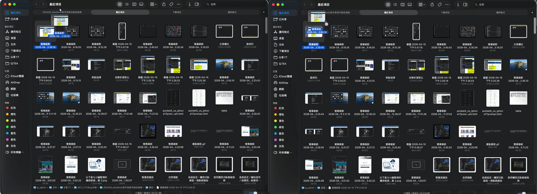Switch right Finder window to gallery view
This screenshot has width=537, height=194.
(x=409, y=4)
